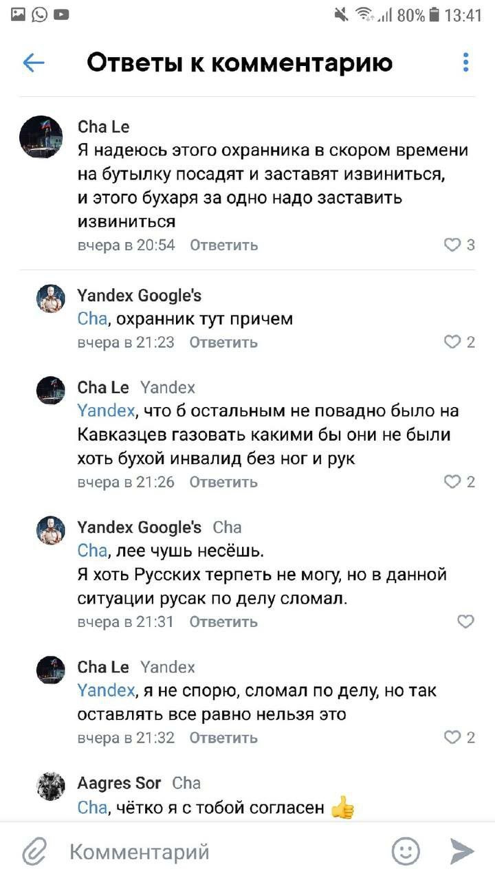Open Yandex Google's profile name at 21:31 reply
This screenshot has height=880, width=495.
tap(140, 527)
